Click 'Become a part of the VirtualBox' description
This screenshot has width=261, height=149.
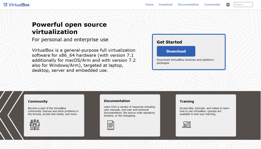[53, 111]
